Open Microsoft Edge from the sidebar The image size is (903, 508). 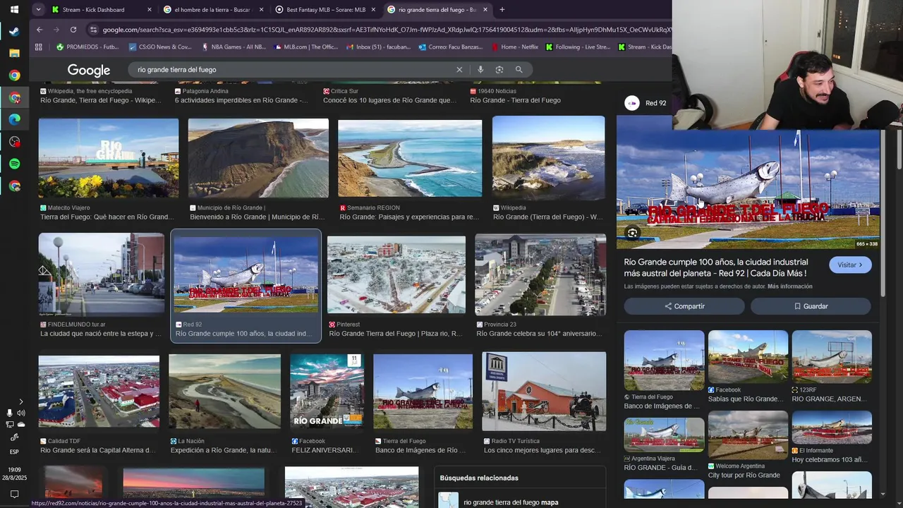14,119
